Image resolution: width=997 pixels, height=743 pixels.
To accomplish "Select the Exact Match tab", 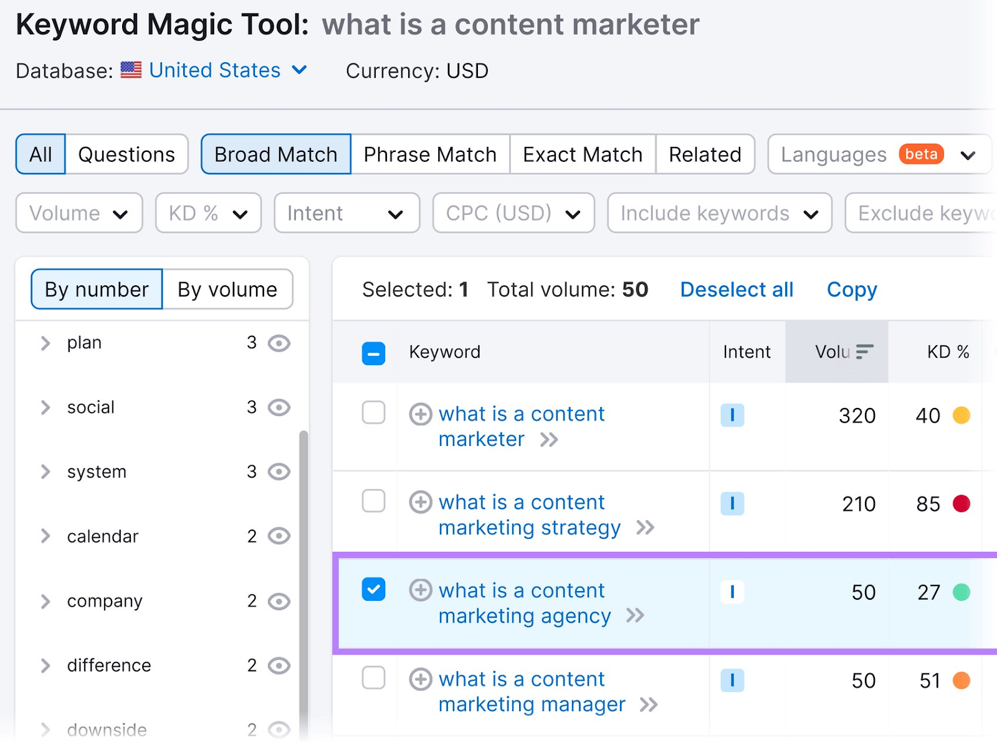I will click(581, 154).
